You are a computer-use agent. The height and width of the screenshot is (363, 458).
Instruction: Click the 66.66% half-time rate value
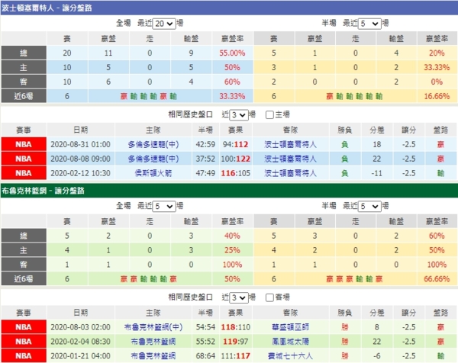pyautogui.click(x=437, y=279)
